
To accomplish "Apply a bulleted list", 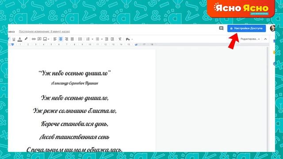I will [97, 39].
